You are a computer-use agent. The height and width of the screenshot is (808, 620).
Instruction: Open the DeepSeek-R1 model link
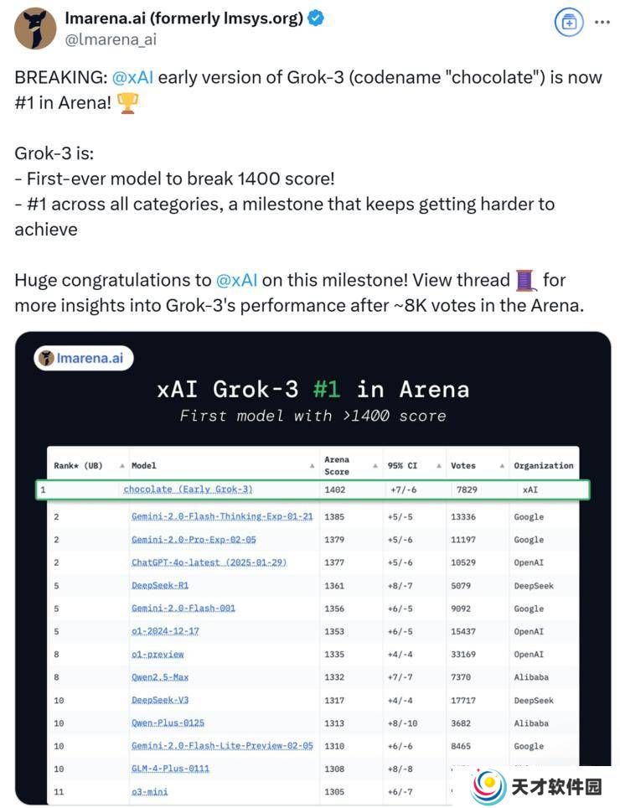point(160,585)
